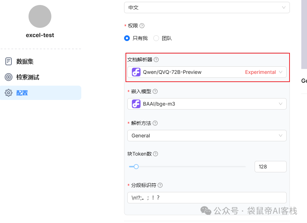Click the 权限 label

(x=133, y=26)
